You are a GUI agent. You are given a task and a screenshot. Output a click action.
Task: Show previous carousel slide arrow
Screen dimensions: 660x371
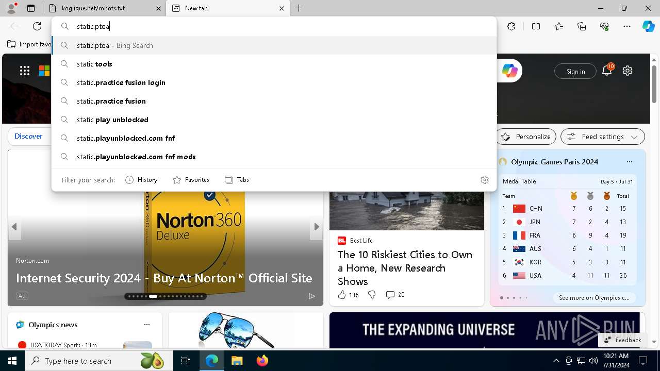point(14,227)
